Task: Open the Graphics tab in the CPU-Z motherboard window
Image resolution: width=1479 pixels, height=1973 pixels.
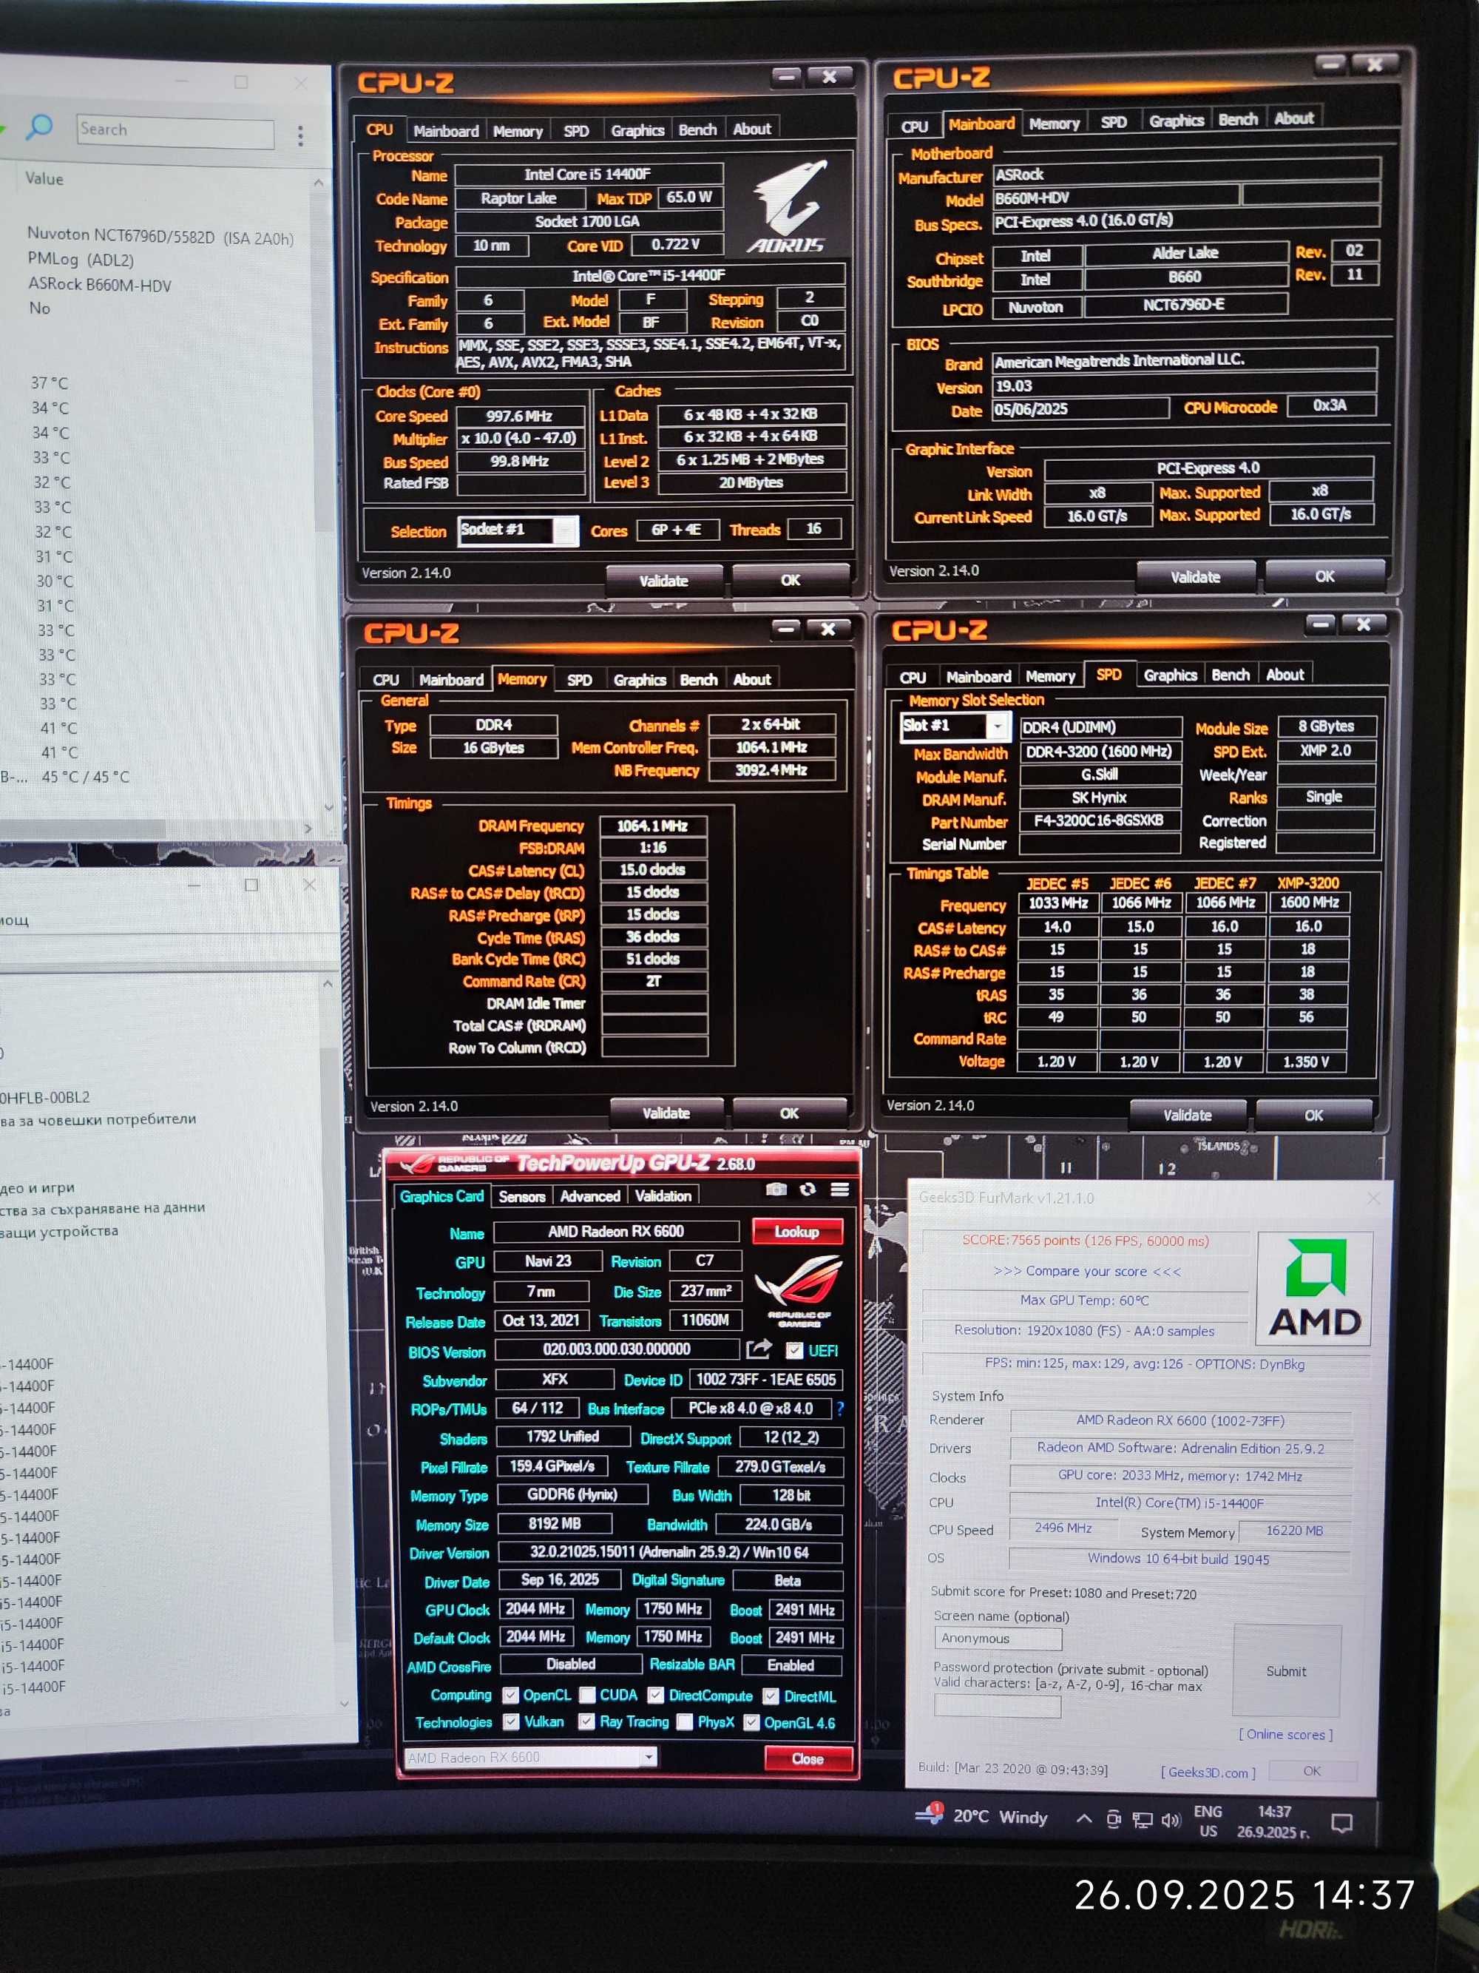Action: pos(1176,121)
